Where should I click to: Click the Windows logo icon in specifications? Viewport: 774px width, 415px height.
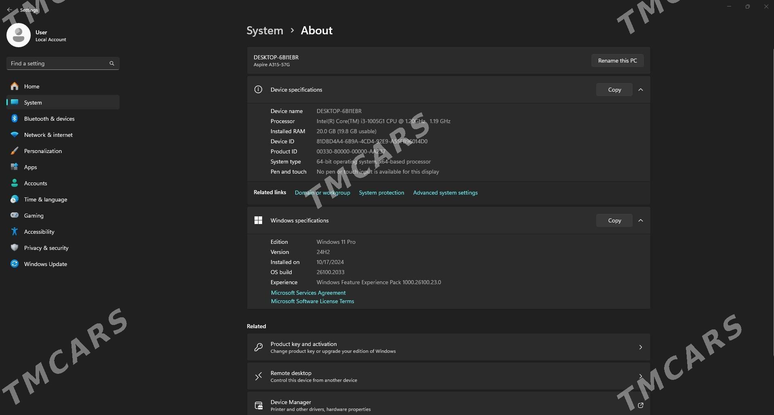click(258, 220)
